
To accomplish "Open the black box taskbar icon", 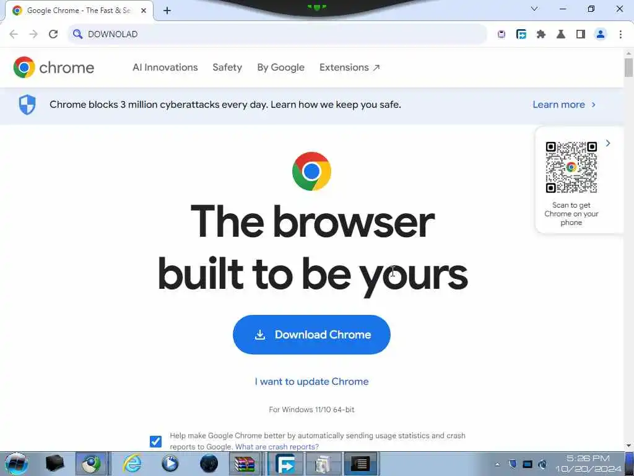I will tap(54, 464).
